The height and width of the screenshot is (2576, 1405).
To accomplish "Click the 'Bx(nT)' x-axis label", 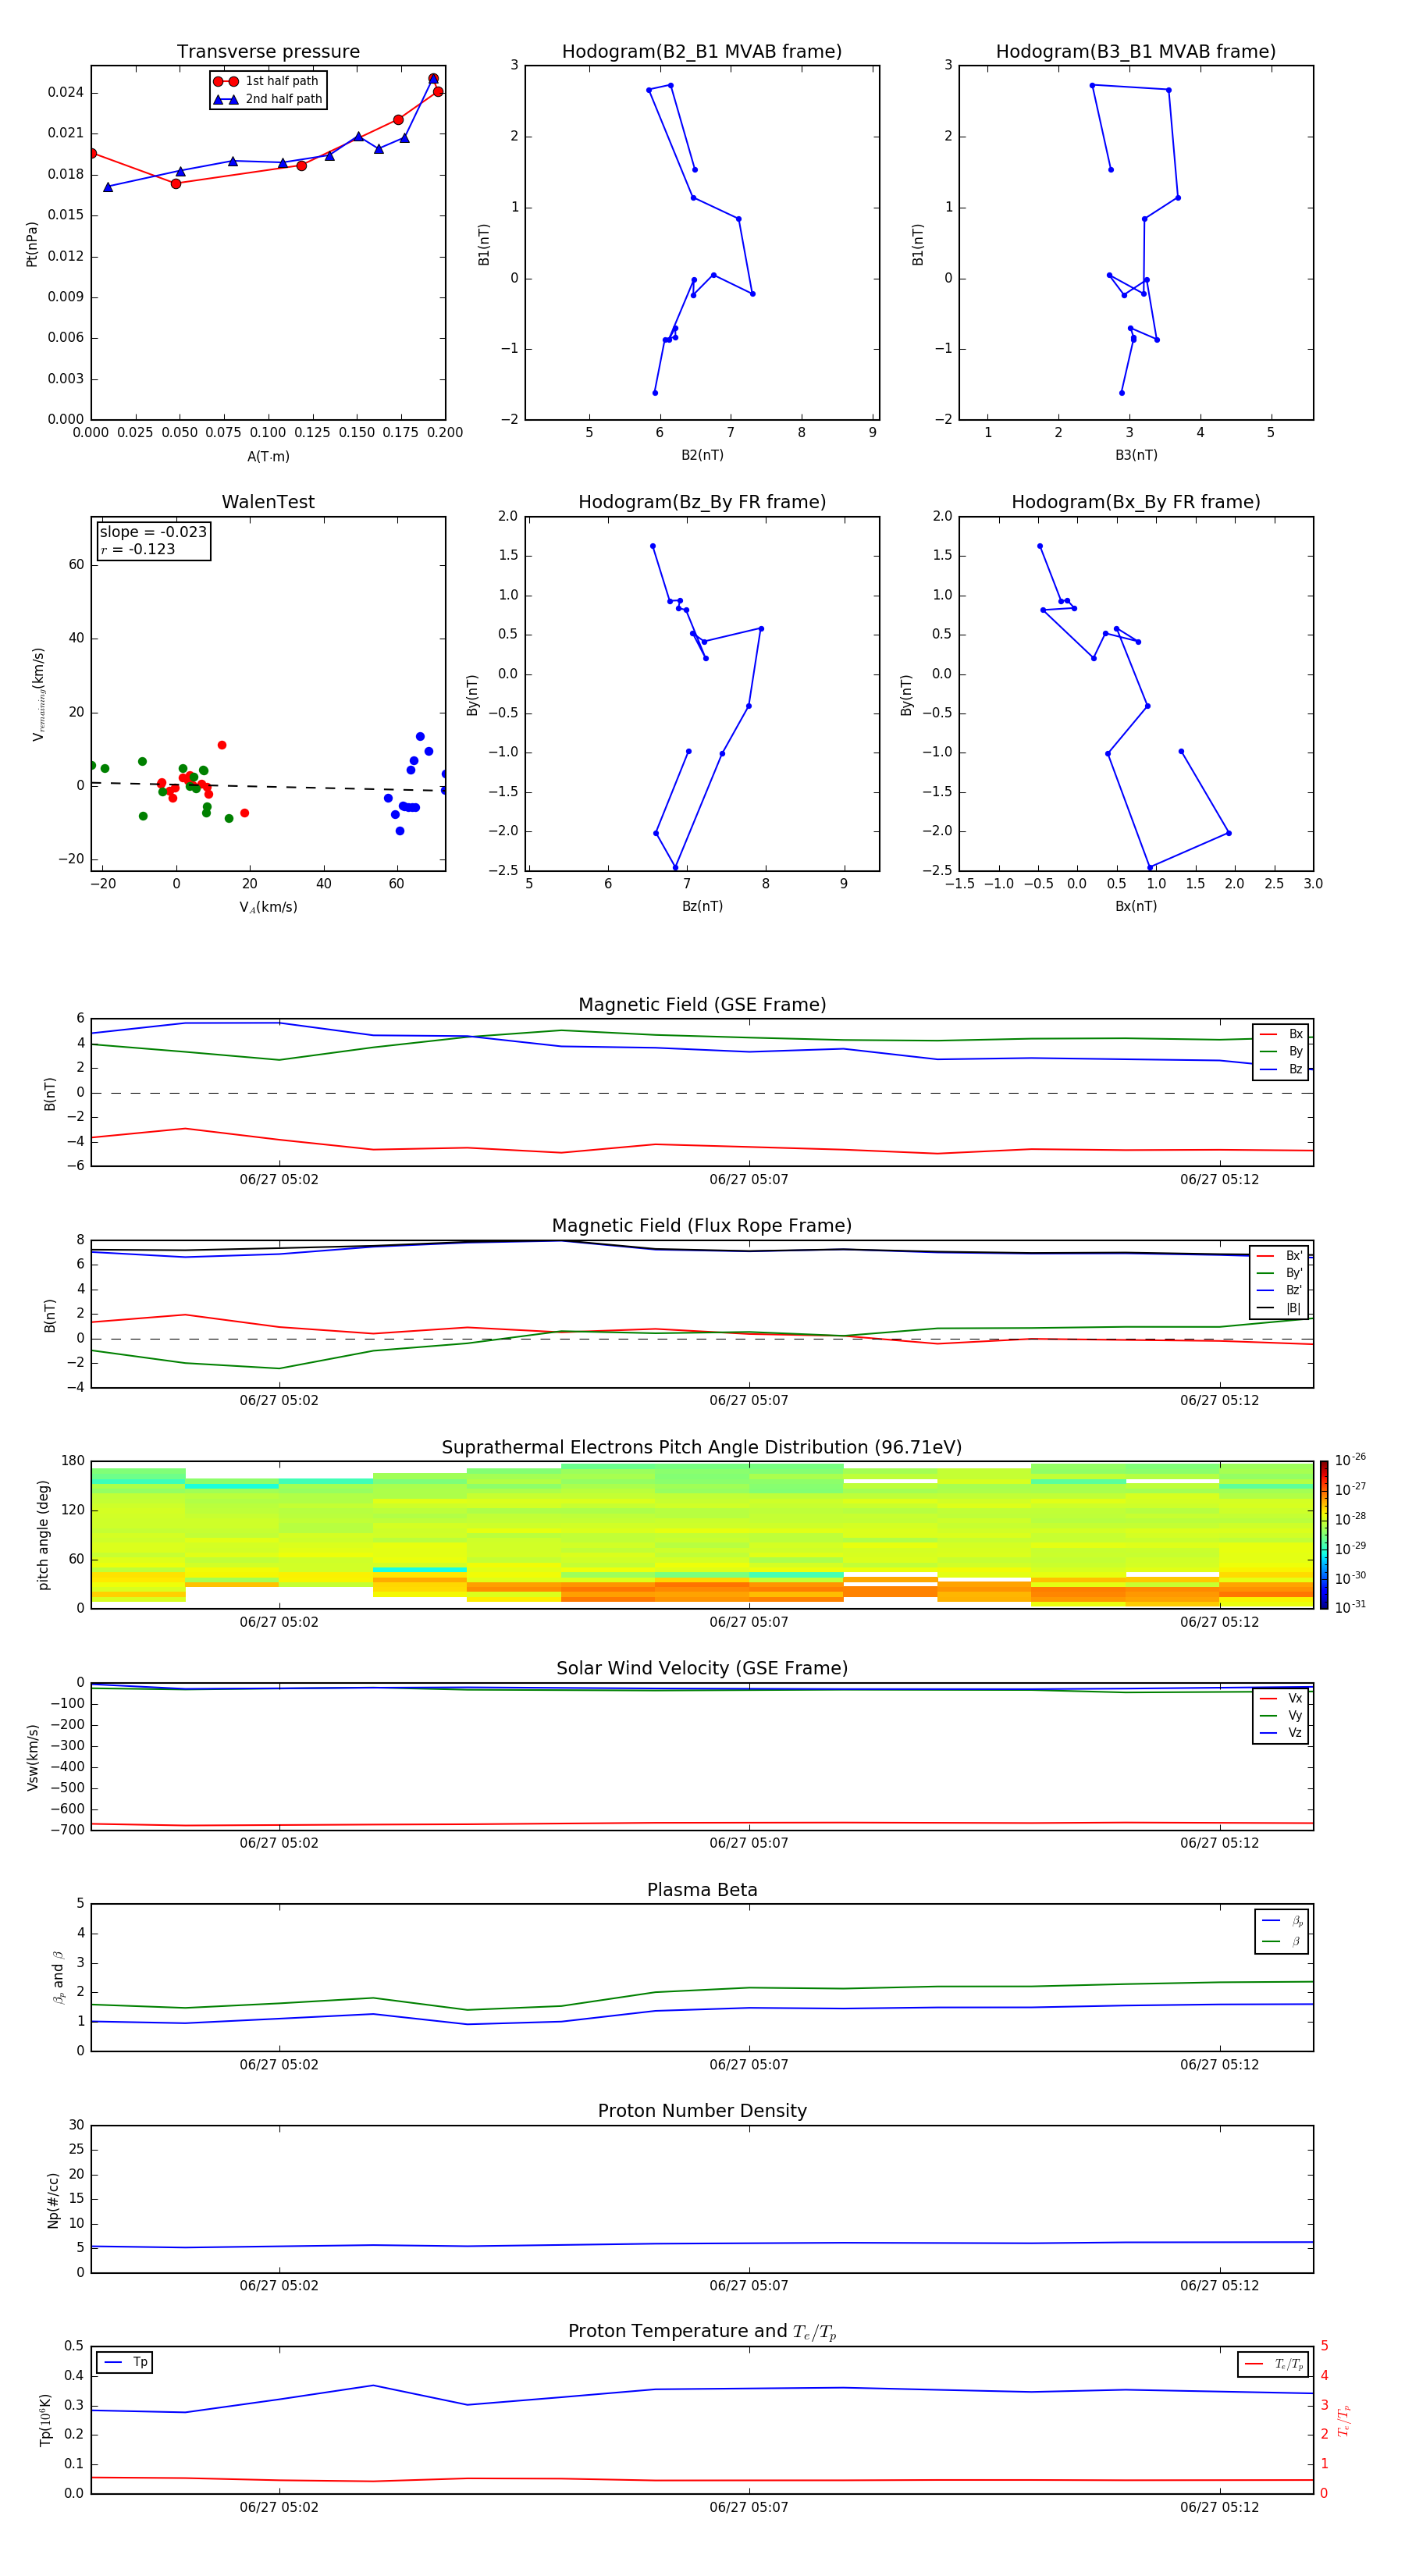I will 1136,906.
